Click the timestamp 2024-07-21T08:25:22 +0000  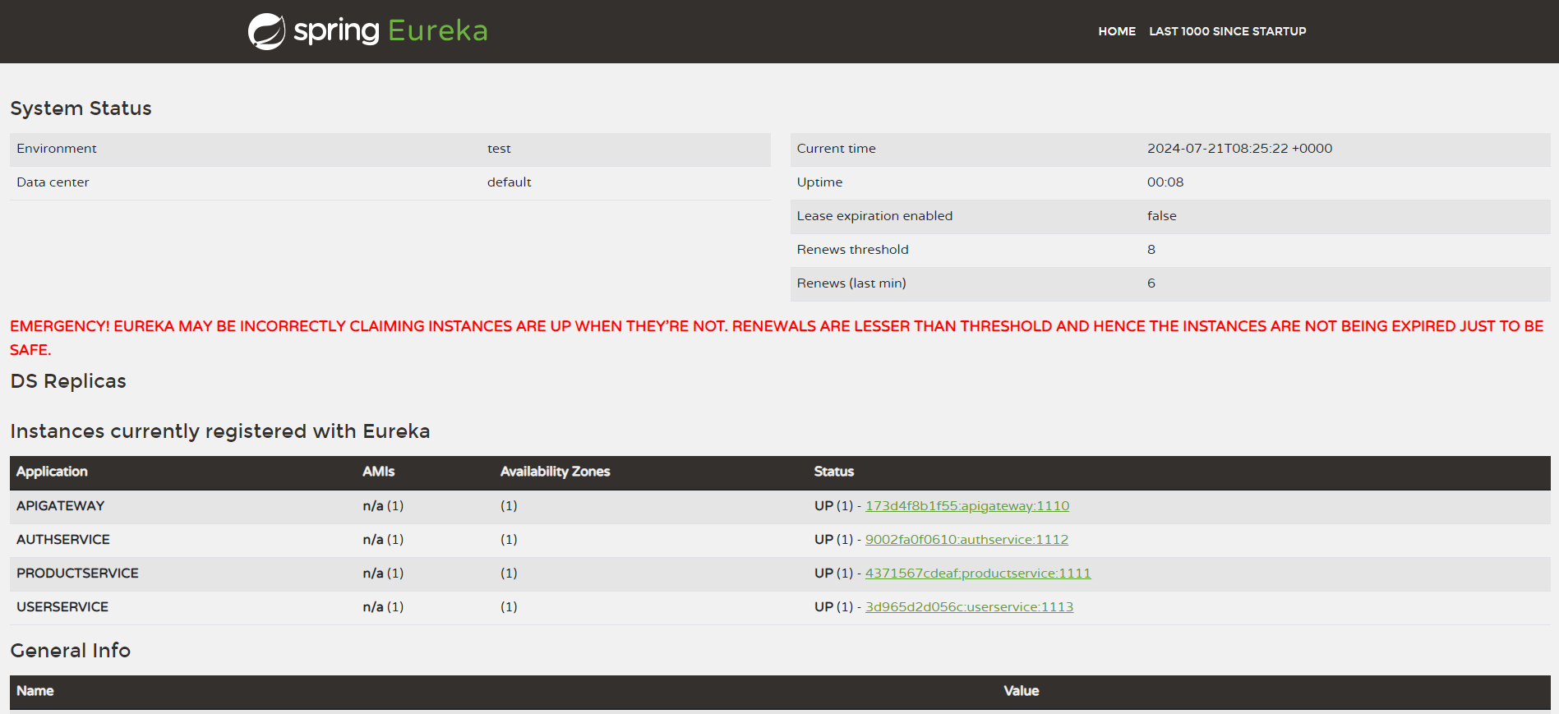click(1240, 149)
